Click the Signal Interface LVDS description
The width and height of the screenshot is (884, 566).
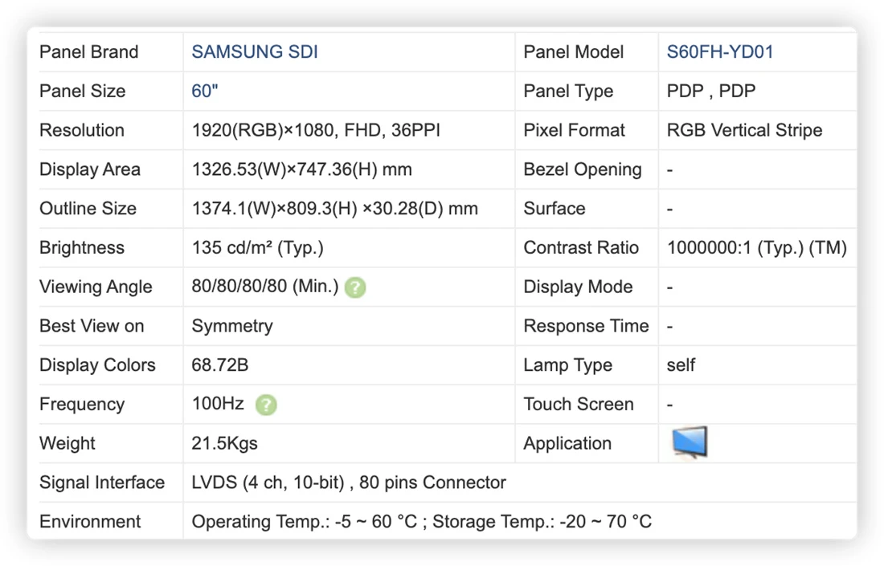pos(349,483)
